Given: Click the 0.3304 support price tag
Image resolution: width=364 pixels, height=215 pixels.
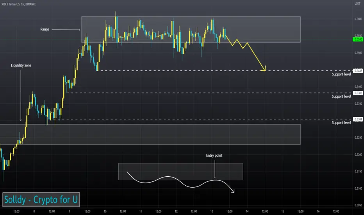Looking at the screenshot, I should click(x=358, y=119).
